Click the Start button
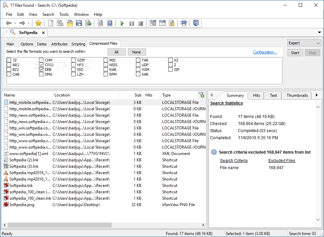This screenshot has width=324, height=237. 295,53
